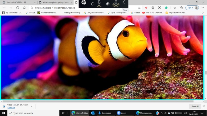Open the Big Schedules bookmark
This screenshot has height=116, width=207.
click(x=12, y=13)
